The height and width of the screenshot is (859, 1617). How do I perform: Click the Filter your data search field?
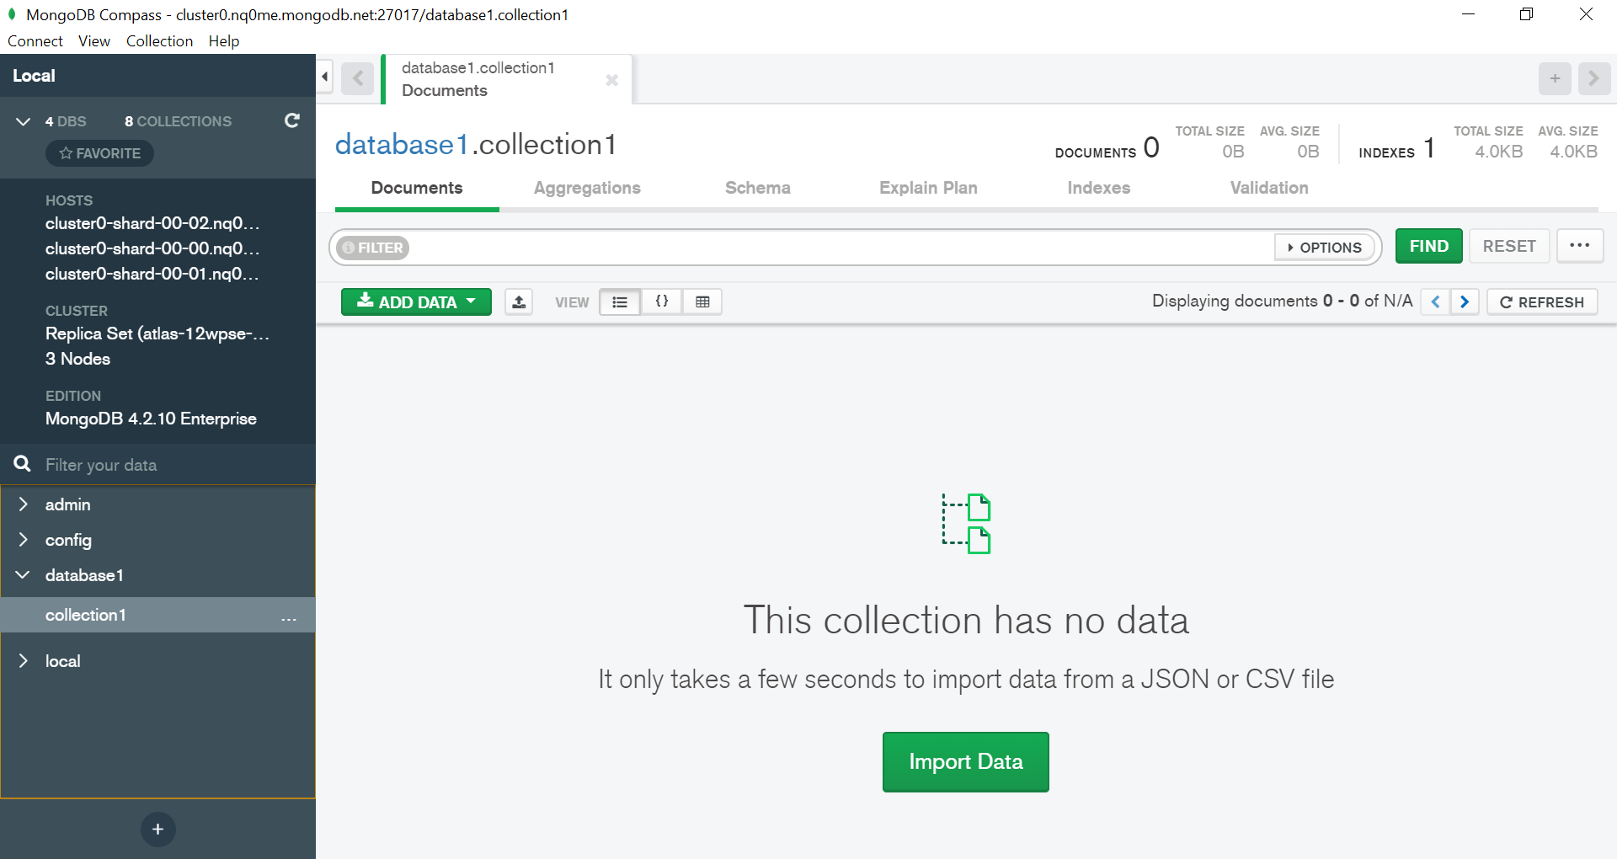click(168, 465)
